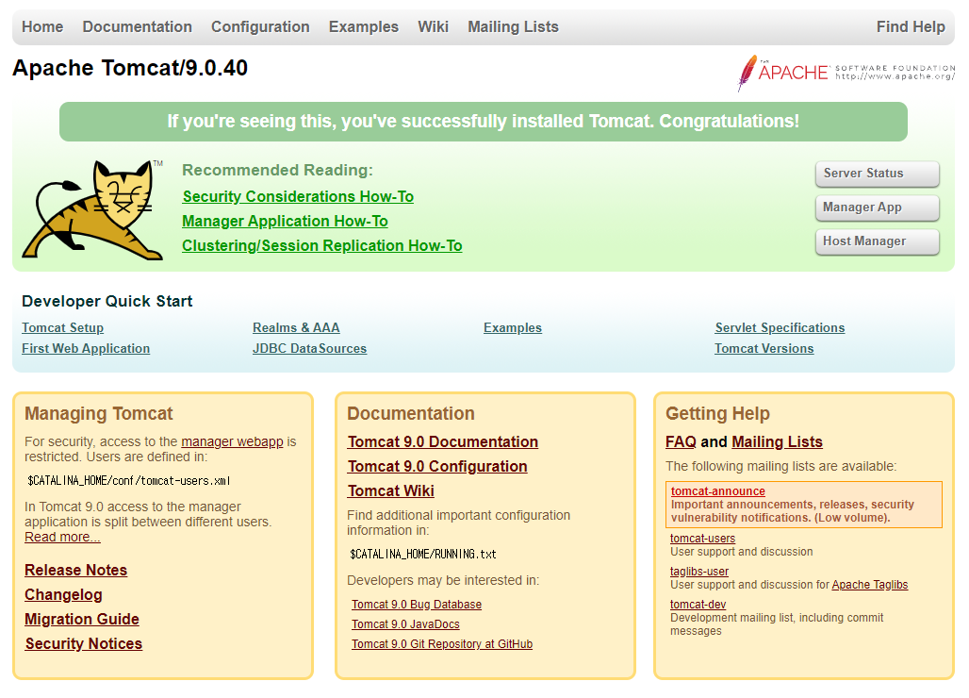Open Documentation in the top navigation
969x698 pixels.
coord(138,26)
